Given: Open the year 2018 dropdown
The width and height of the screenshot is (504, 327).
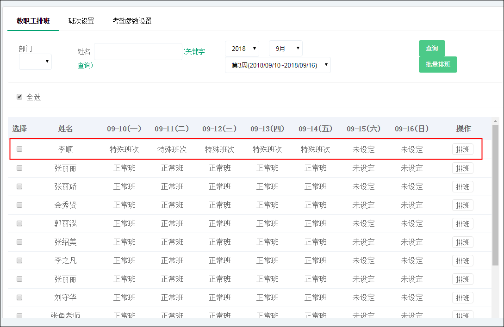Looking at the screenshot, I should pos(242,48).
